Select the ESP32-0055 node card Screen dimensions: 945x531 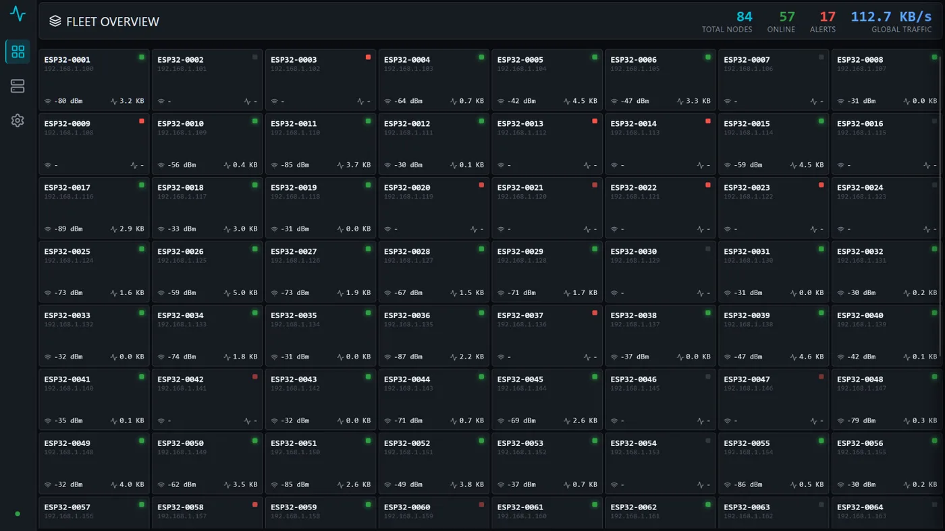[x=774, y=464]
